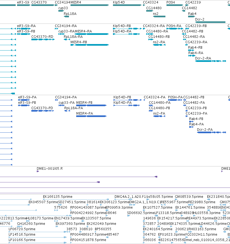Select EST label GH16260.5prime
This screenshot has width=230, height=244.
(31, 224)
